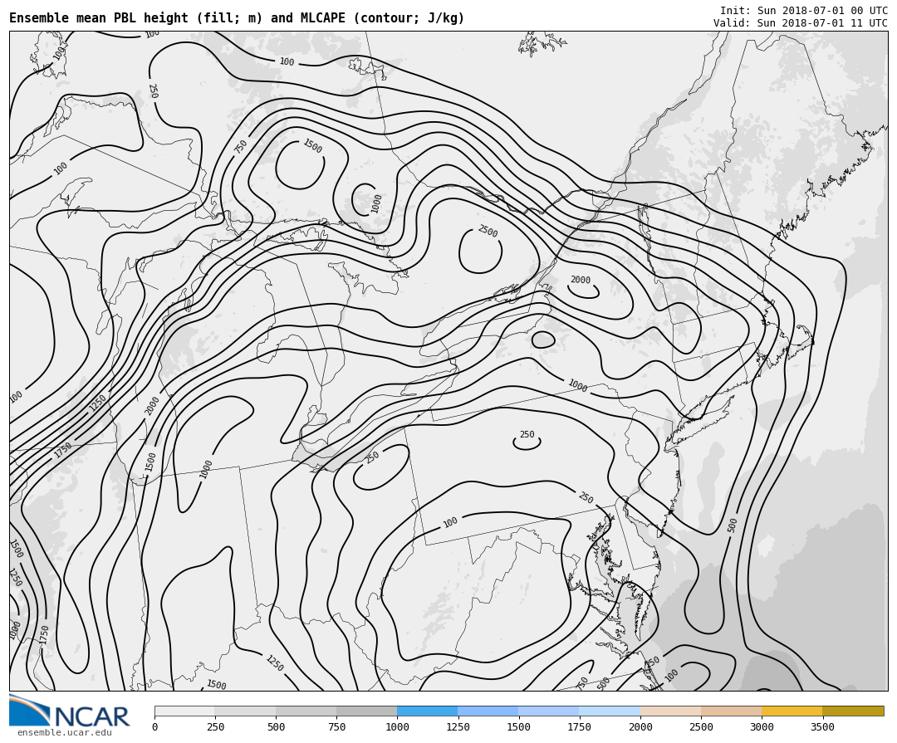
Task: Pick the 1000–1250 bright blue legend swatch
Action: [428, 711]
